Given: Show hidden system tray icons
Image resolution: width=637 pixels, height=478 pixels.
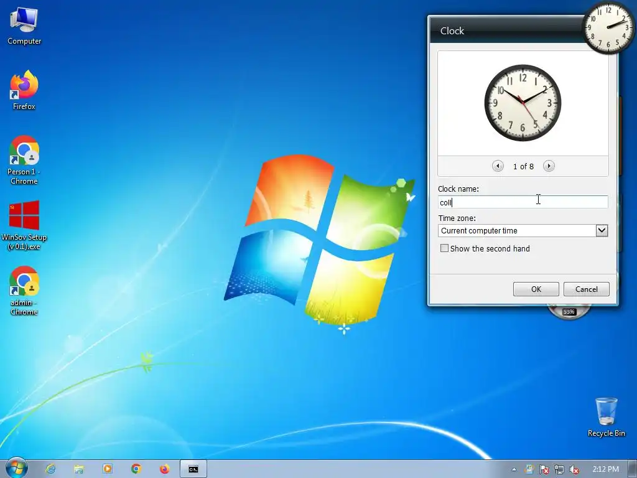Looking at the screenshot, I should (x=514, y=469).
